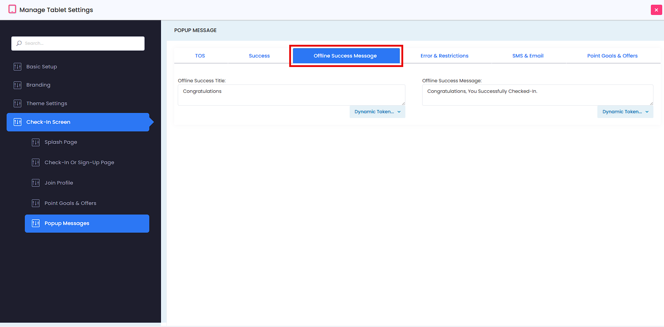Click the sliders icon beside Branding

point(17,85)
